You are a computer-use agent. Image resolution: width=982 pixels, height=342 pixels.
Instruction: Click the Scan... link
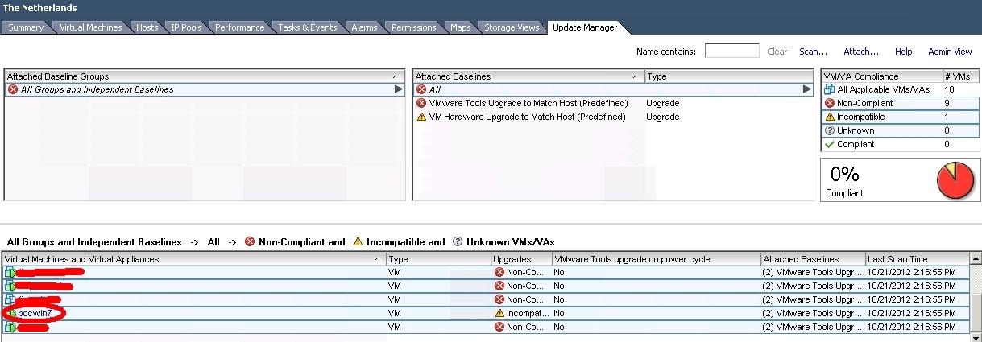click(814, 52)
